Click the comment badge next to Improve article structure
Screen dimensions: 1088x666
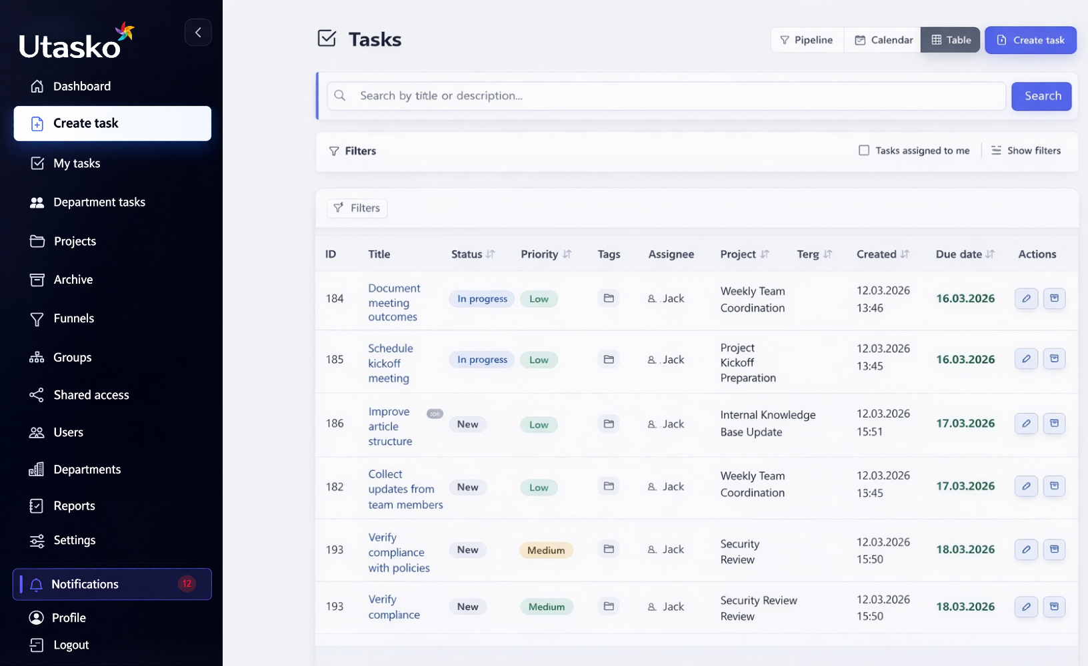(x=435, y=414)
